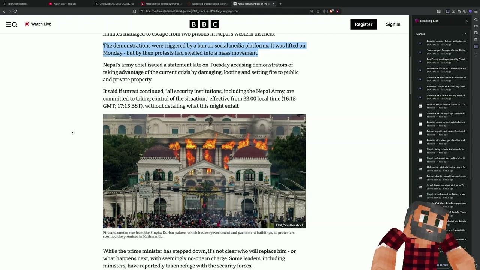Click the Watch Live link
Viewport: 480px width, 270px height.
coord(38,24)
